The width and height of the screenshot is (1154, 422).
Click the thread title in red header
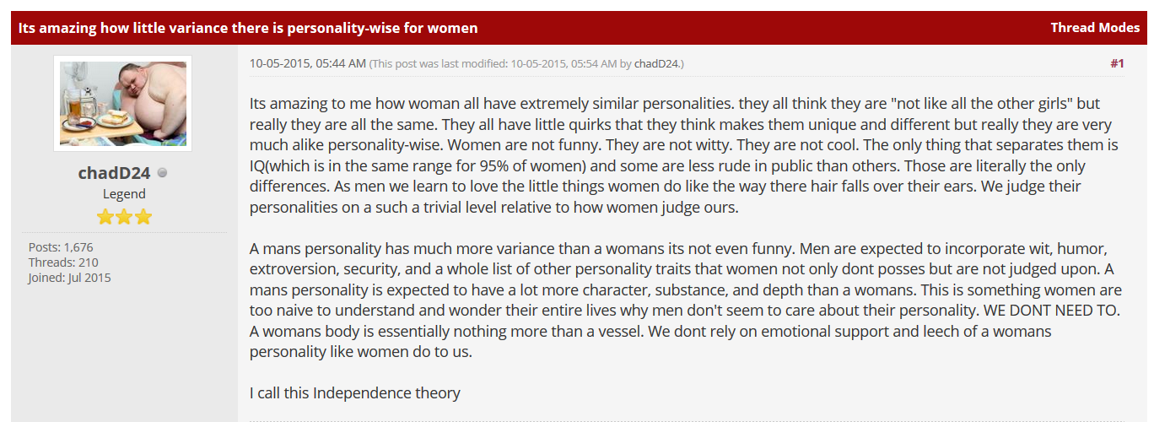pos(248,28)
